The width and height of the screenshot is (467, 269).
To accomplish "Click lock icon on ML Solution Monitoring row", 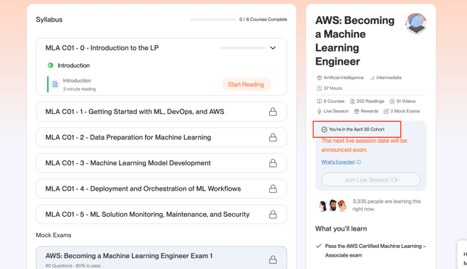I will click(273, 214).
